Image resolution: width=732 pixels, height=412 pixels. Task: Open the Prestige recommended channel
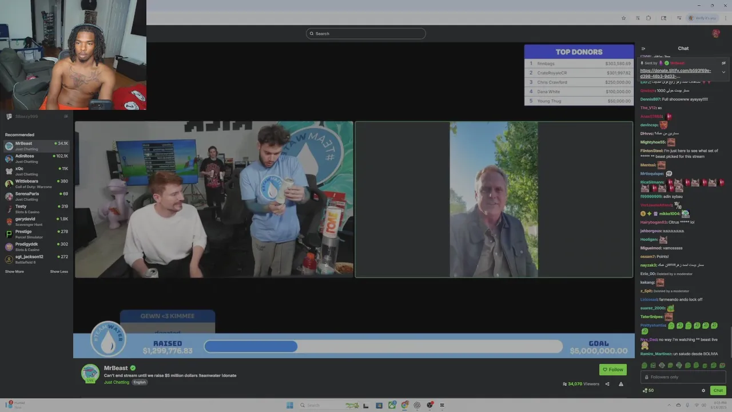click(x=37, y=234)
